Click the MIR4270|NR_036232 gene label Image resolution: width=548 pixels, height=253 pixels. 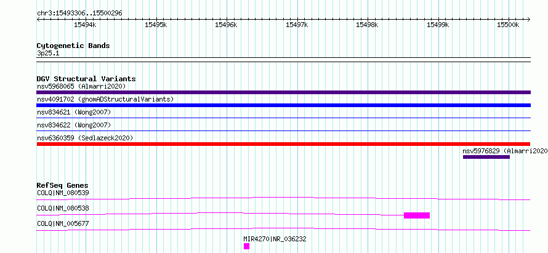(275, 239)
